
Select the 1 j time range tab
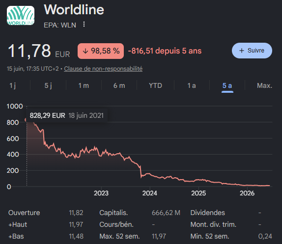click(13, 85)
